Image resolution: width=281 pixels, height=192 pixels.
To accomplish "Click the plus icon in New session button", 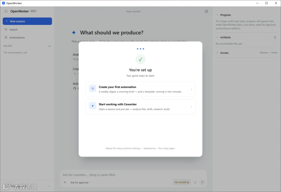I will click(x=7, y=21).
